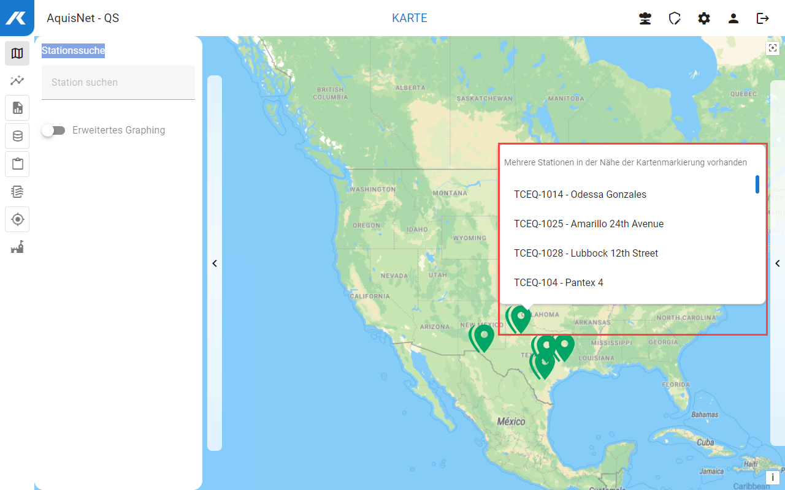
Task: Click the shield with pen icon
Action: click(675, 18)
